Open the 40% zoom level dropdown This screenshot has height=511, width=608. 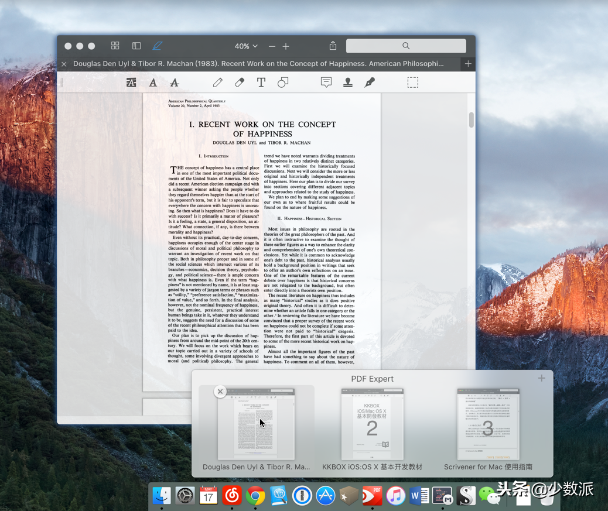246,46
